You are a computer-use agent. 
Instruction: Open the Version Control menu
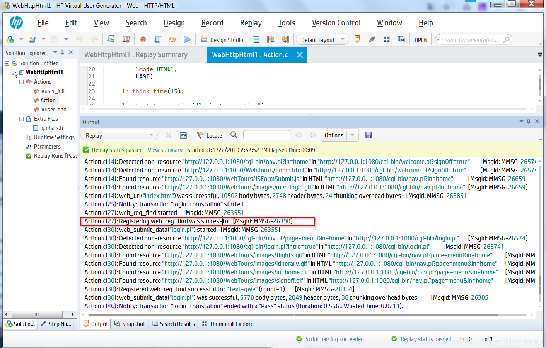[x=336, y=23]
